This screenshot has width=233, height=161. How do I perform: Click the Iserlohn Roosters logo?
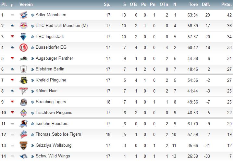23,124
